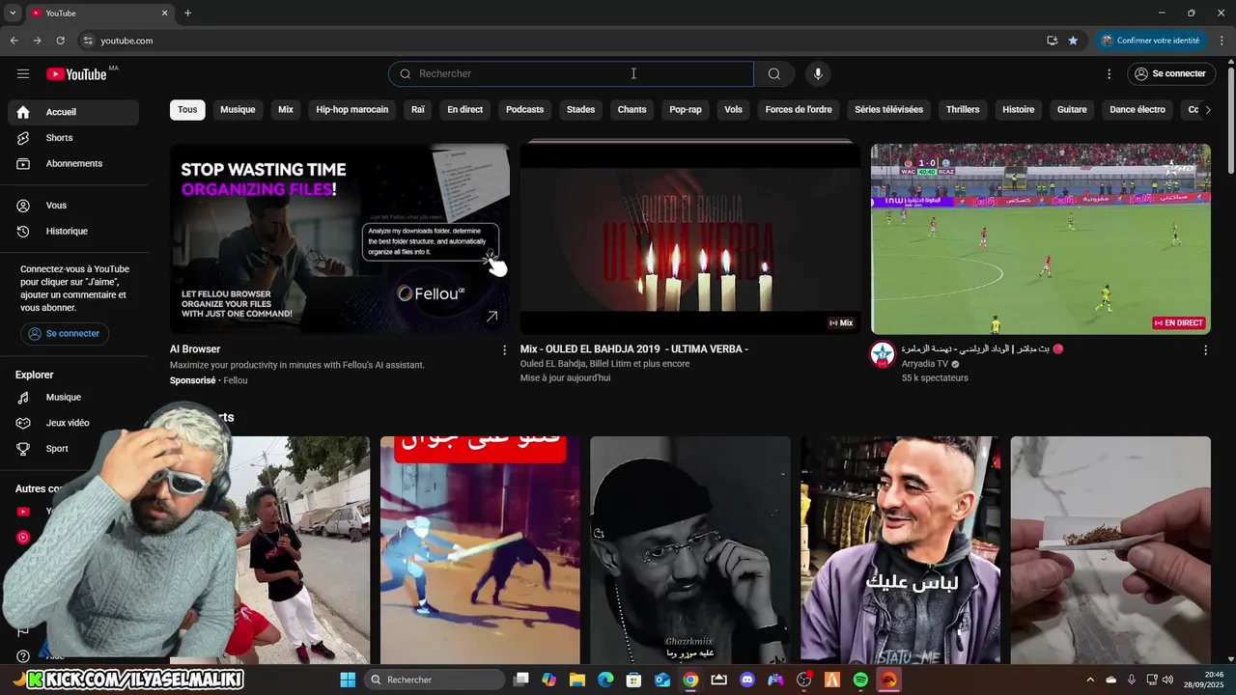Open Sport under Explorer
This screenshot has height=695, width=1236.
point(73,449)
